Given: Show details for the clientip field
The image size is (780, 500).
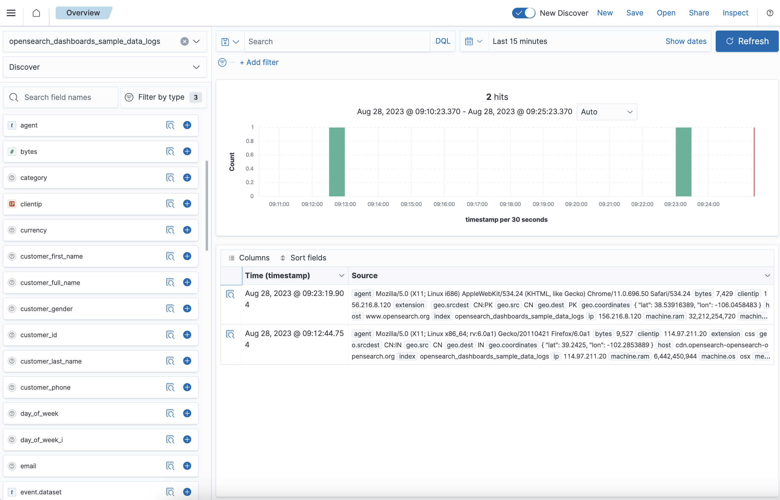Looking at the screenshot, I should point(170,204).
